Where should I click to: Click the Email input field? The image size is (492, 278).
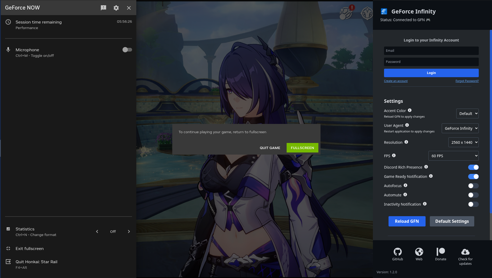(431, 51)
